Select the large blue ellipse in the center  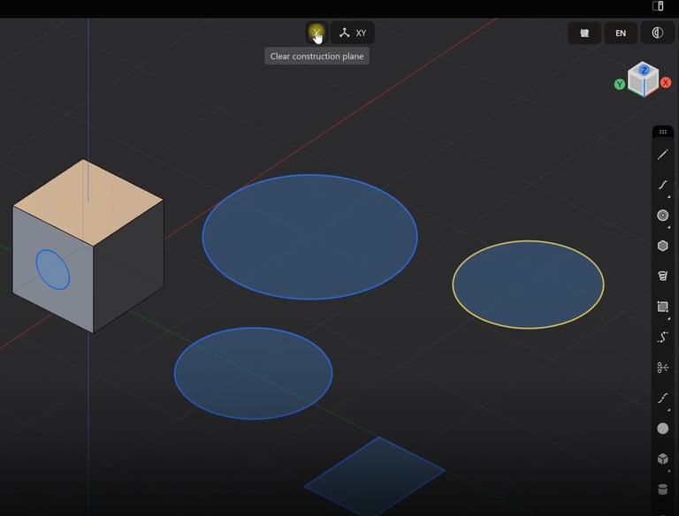[309, 237]
